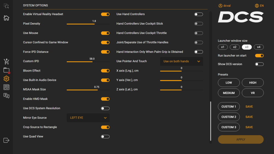Select the x4 launcher window size
The width and height of the screenshot is (274, 154).
pyautogui.click(x=259, y=47)
